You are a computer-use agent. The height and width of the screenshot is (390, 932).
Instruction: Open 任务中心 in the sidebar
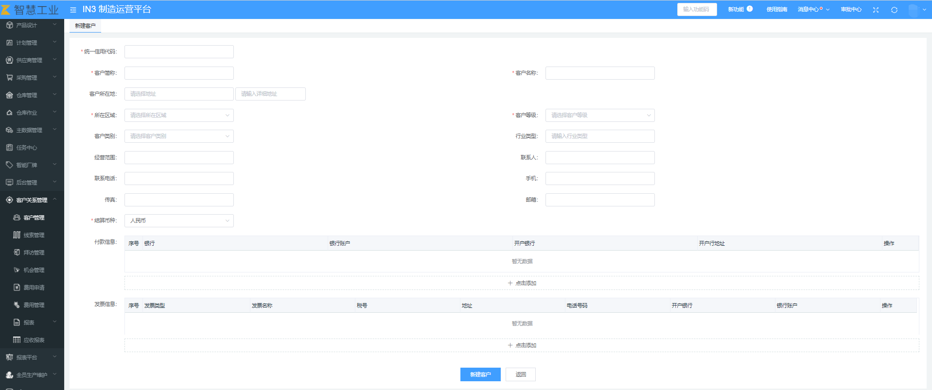click(x=27, y=148)
